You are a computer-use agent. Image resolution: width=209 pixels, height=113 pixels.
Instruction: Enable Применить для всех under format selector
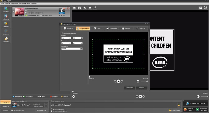tap(12, 110)
